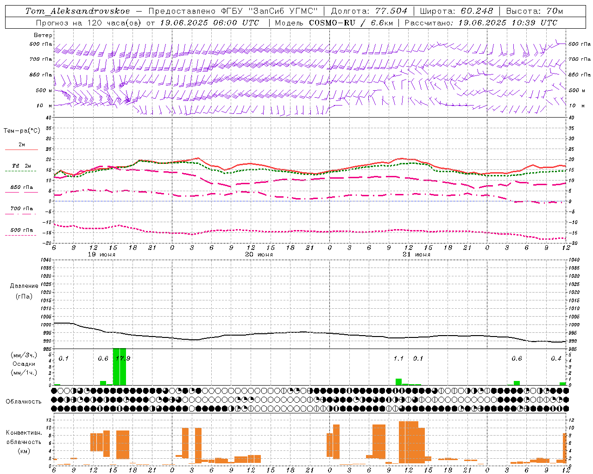Screen dimensions: 593x474
Task: Select the Облачность cloud cover label
Action: pos(24,402)
